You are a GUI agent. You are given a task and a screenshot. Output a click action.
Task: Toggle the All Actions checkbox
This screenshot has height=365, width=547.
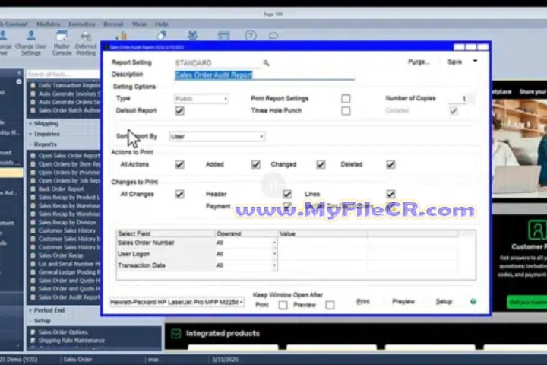click(x=179, y=164)
